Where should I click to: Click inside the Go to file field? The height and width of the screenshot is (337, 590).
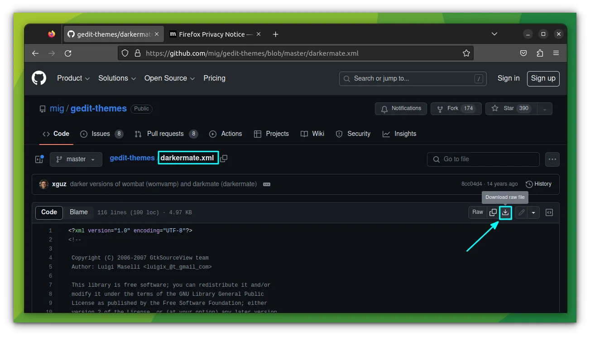[483, 159]
